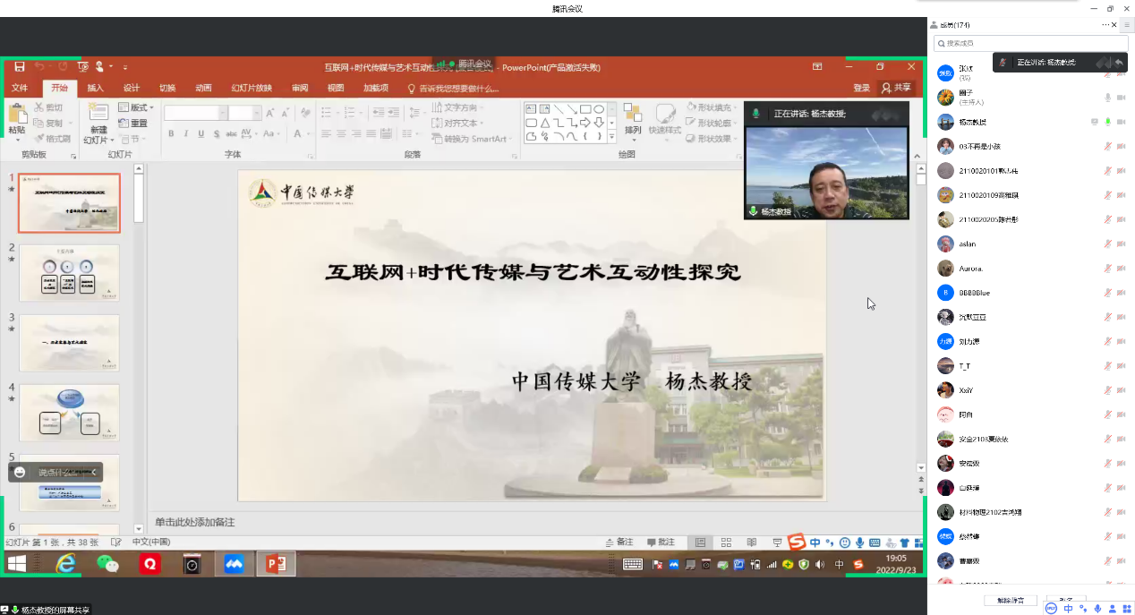Select the oval shape in shapes gallery

pyautogui.click(x=599, y=109)
